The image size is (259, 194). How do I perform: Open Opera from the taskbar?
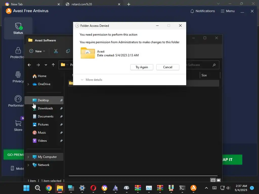click(x=93, y=188)
